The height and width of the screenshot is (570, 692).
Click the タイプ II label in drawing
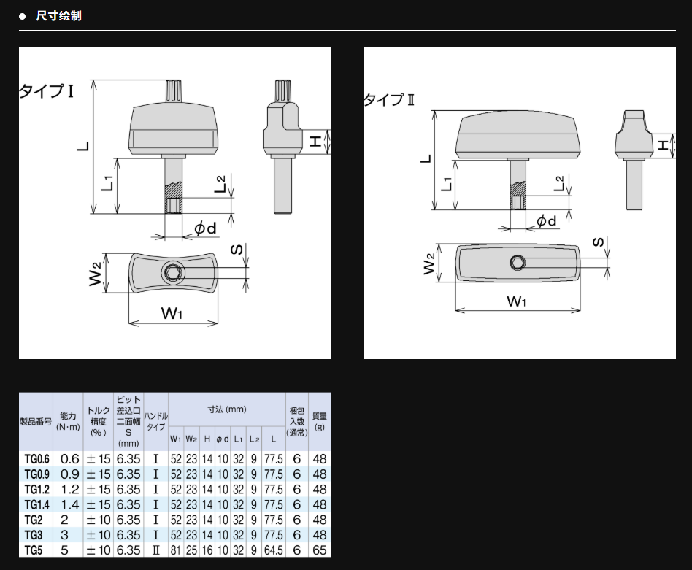click(x=389, y=100)
